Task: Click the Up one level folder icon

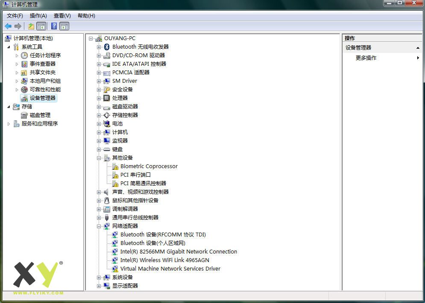Action: tap(31, 26)
